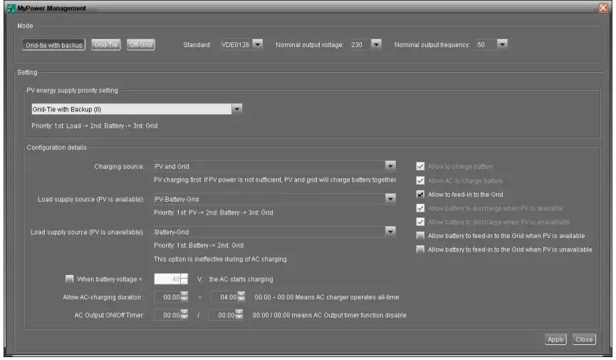Open Nominal output voltage dropdown
This screenshot has height=360, width=616.
tap(376, 44)
